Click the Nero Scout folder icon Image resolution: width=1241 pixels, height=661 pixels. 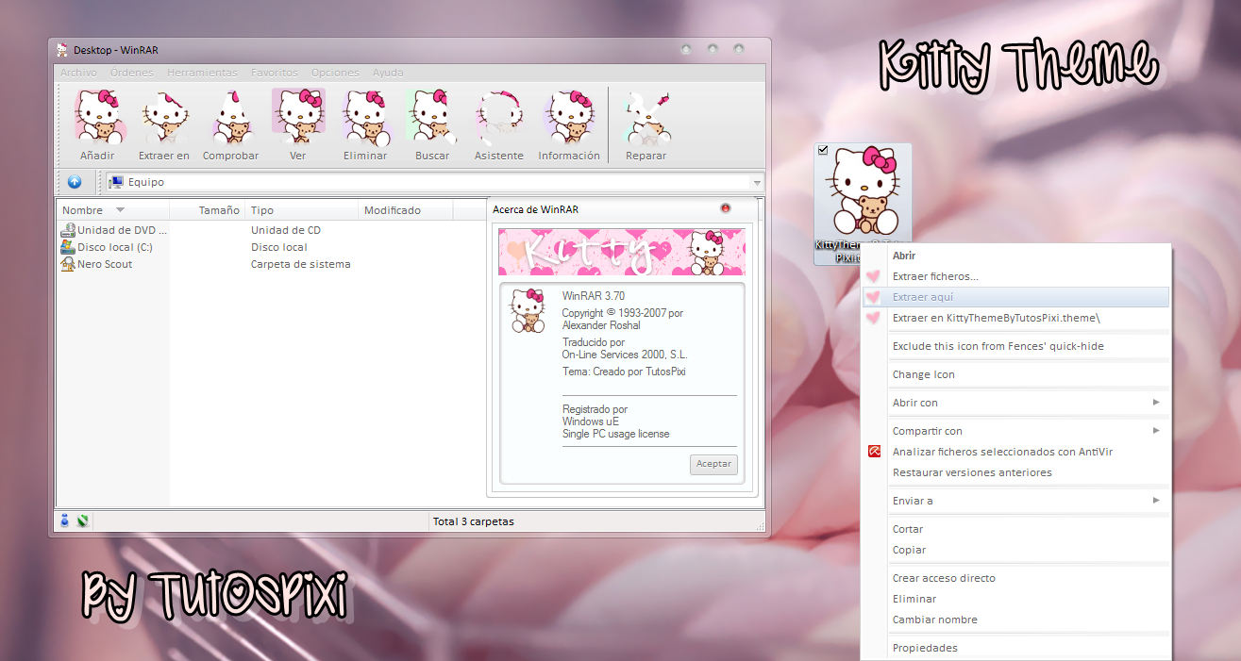[x=68, y=264]
